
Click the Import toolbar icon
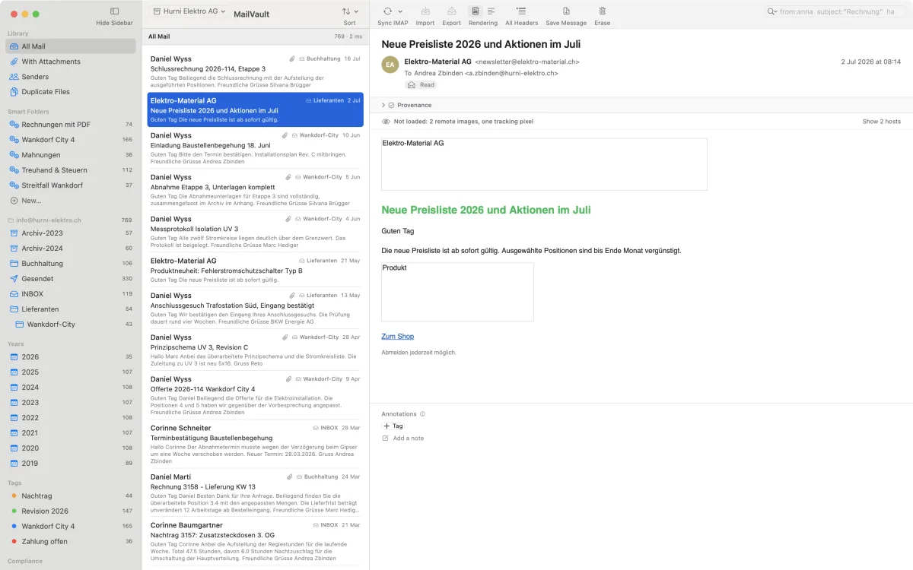click(x=425, y=11)
